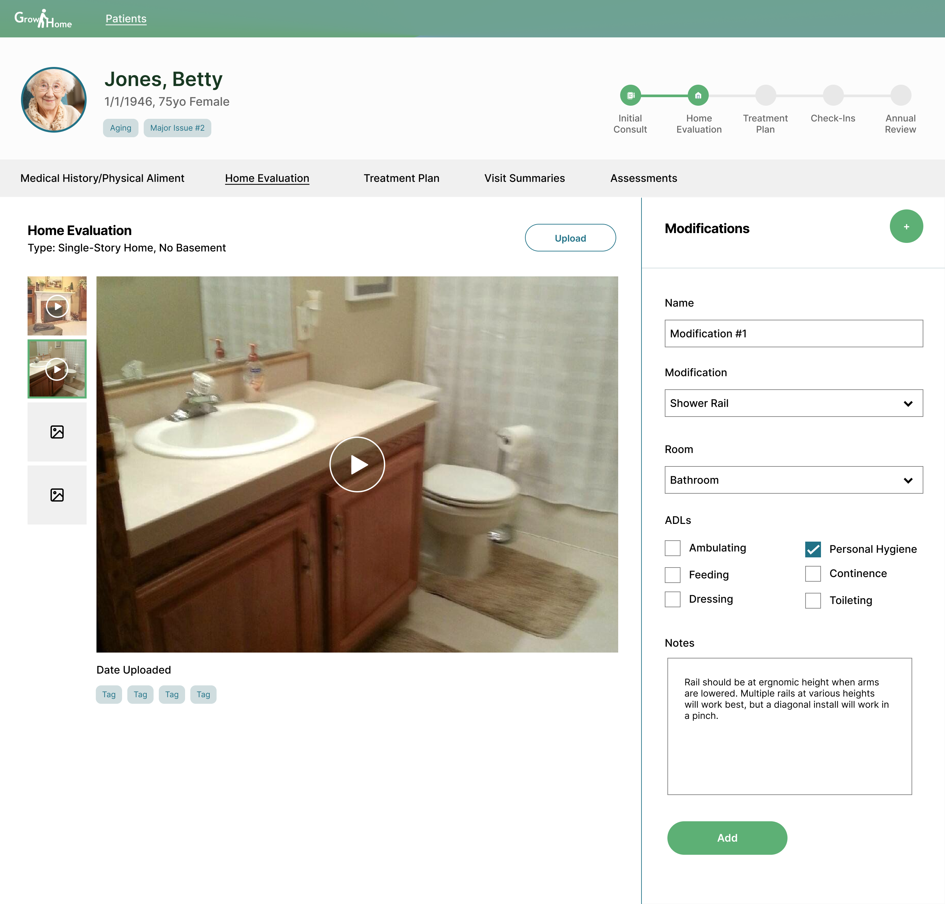The width and height of the screenshot is (945, 904).
Task: Uncheck the Personal Hygiene checkbox
Action: click(812, 549)
